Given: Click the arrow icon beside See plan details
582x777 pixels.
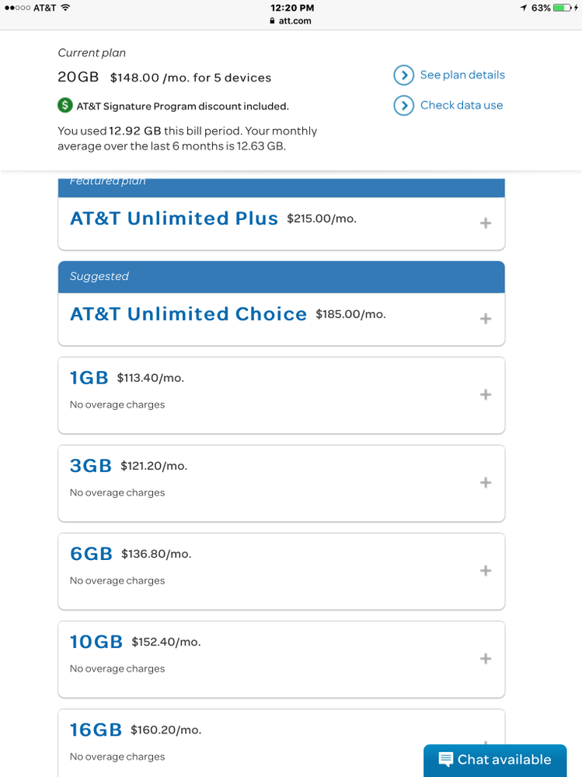Looking at the screenshot, I should click(403, 75).
